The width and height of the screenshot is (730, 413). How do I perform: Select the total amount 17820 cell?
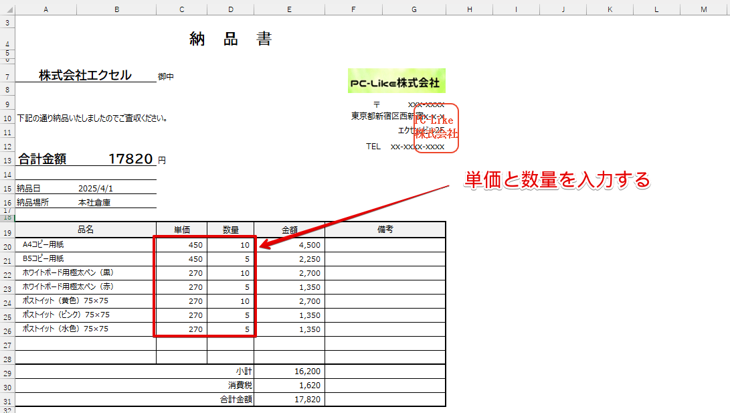(x=116, y=159)
